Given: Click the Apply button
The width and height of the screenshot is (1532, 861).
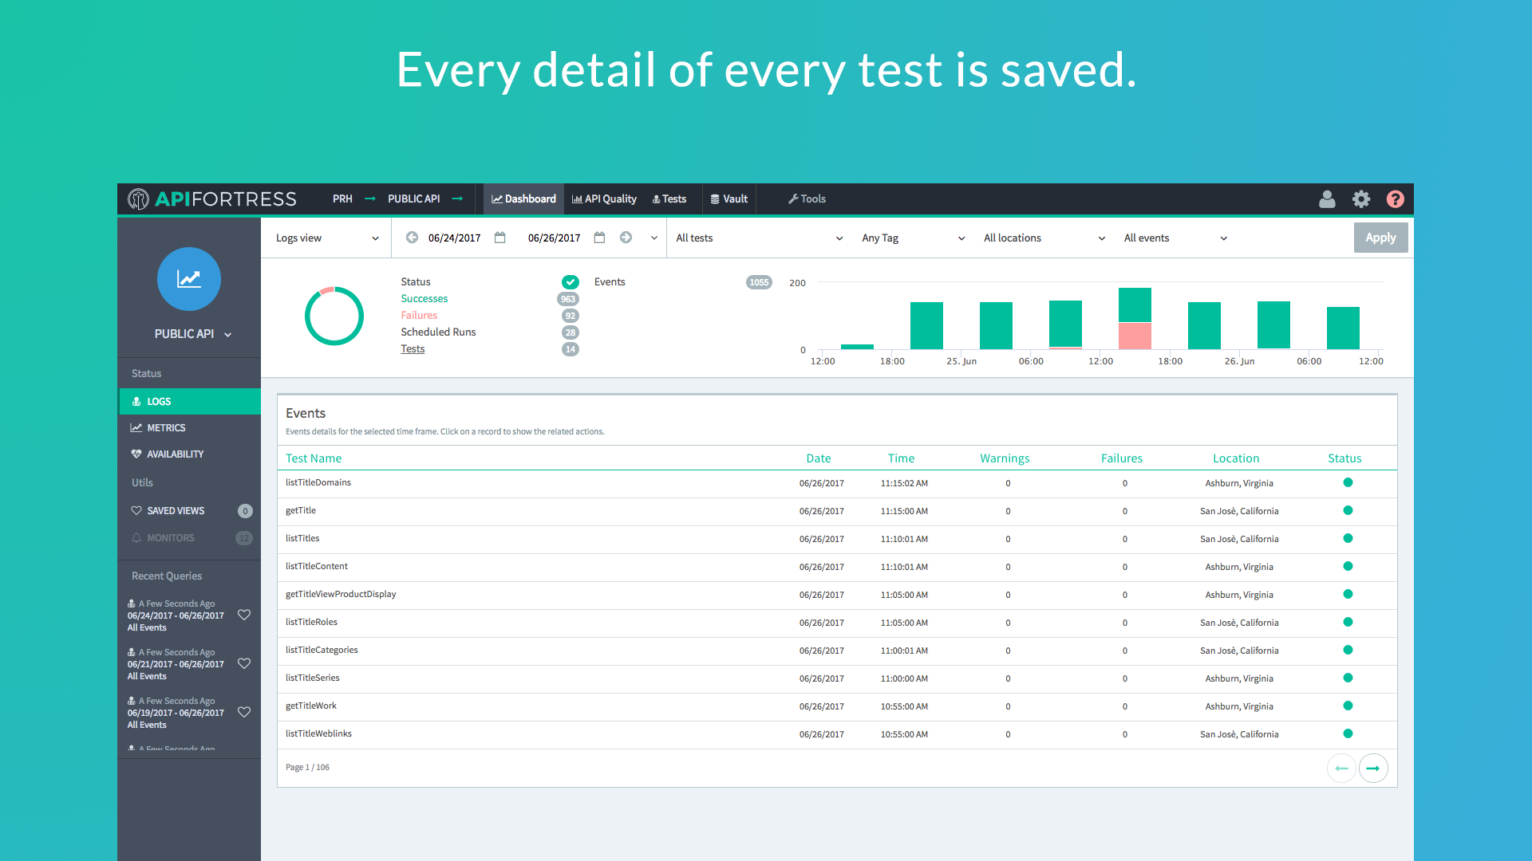Looking at the screenshot, I should point(1380,238).
